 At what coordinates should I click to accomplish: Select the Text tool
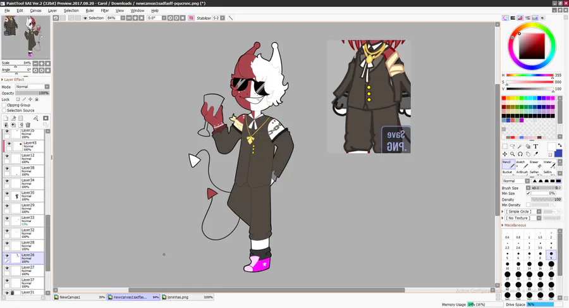[535, 146]
